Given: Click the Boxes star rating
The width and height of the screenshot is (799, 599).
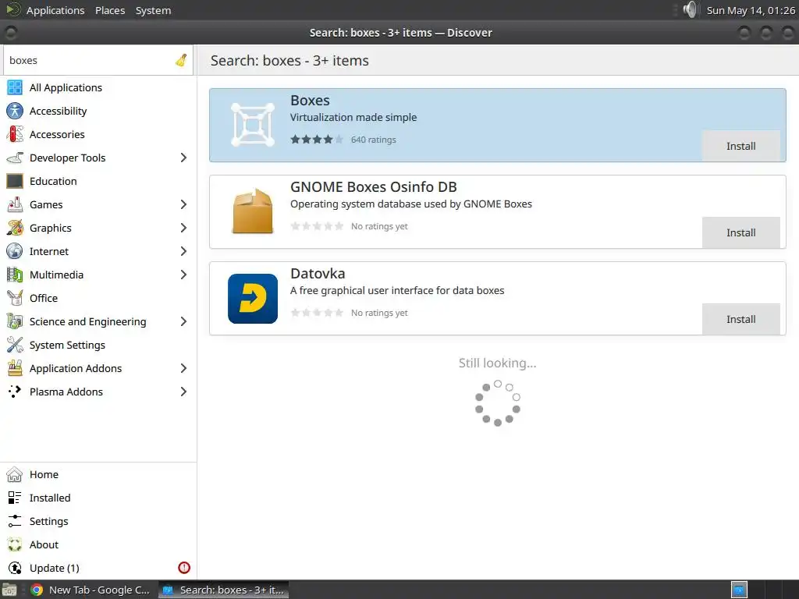Looking at the screenshot, I should pyautogui.click(x=317, y=140).
